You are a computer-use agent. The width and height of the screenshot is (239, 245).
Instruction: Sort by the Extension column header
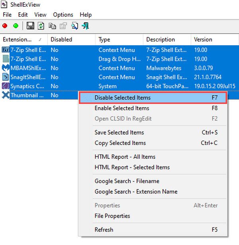click(x=24, y=40)
